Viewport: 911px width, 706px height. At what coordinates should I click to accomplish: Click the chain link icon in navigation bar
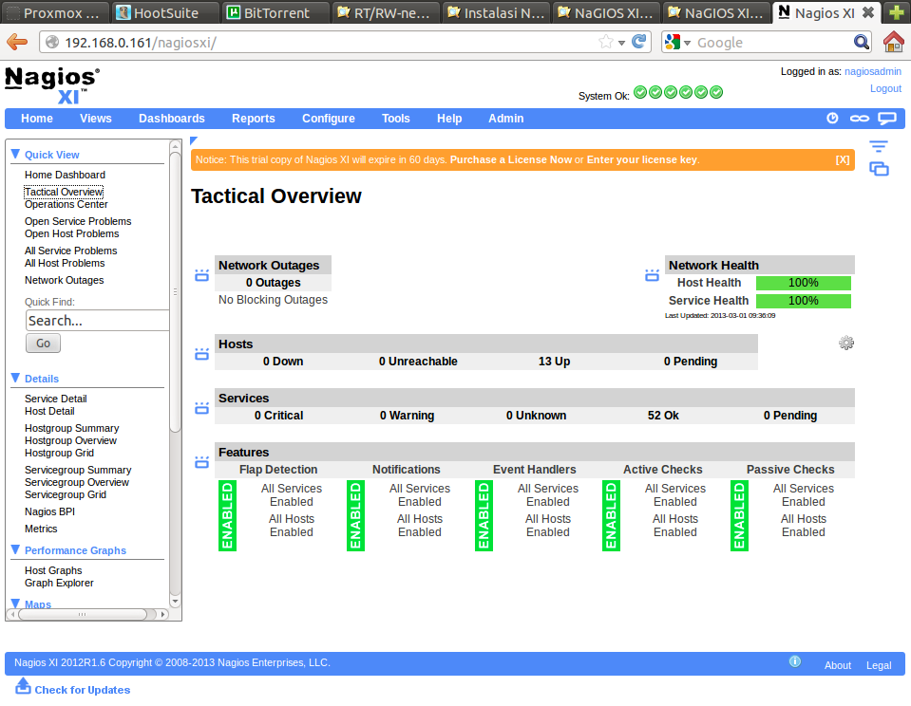coord(859,119)
